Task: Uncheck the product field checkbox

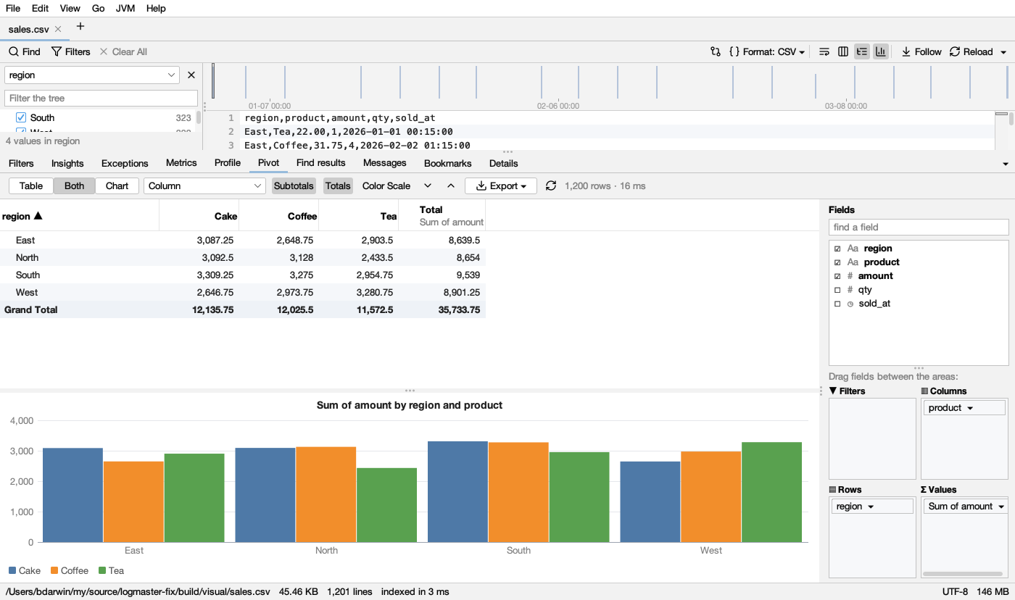Action: tap(837, 262)
